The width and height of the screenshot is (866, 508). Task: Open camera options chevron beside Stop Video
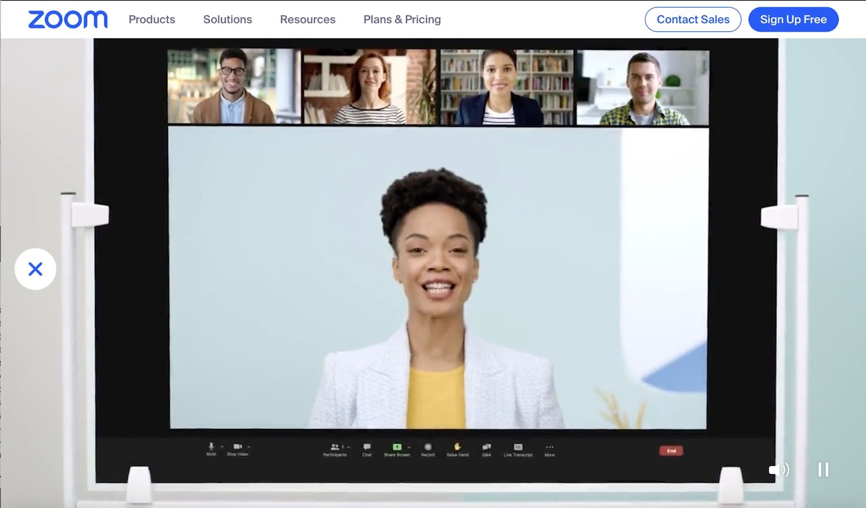pos(248,447)
